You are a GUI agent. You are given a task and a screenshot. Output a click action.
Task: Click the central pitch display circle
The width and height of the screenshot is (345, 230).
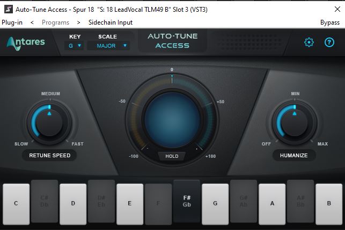(172, 120)
